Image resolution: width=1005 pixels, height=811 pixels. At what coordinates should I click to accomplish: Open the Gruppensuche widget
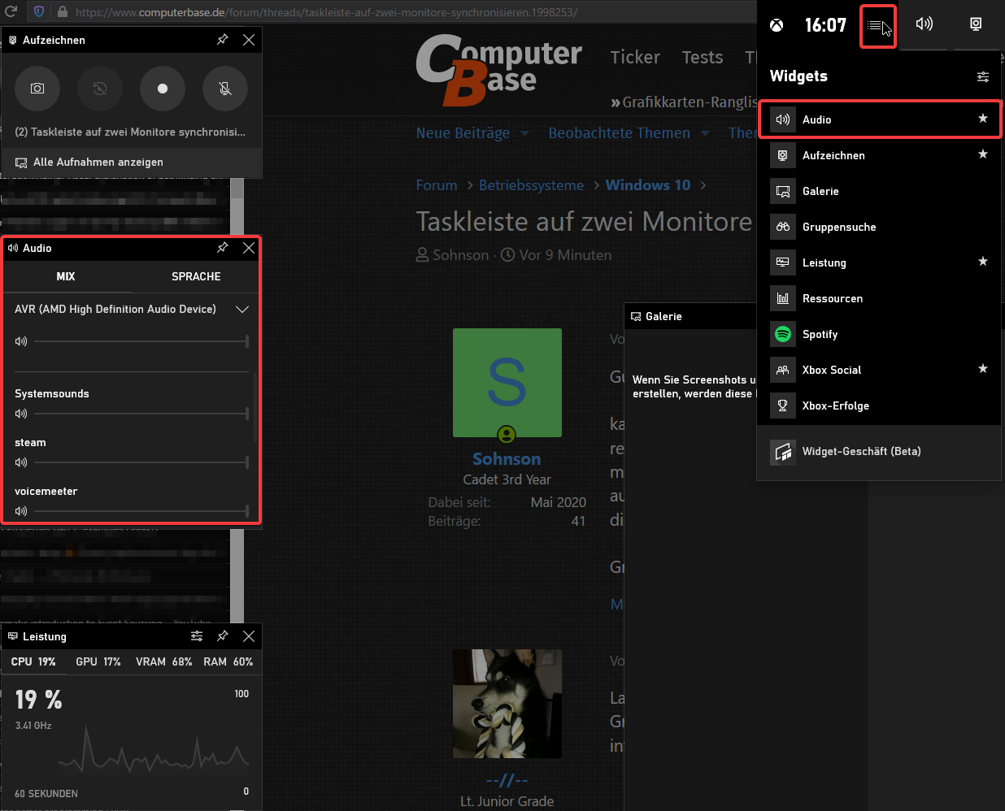[x=879, y=227]
